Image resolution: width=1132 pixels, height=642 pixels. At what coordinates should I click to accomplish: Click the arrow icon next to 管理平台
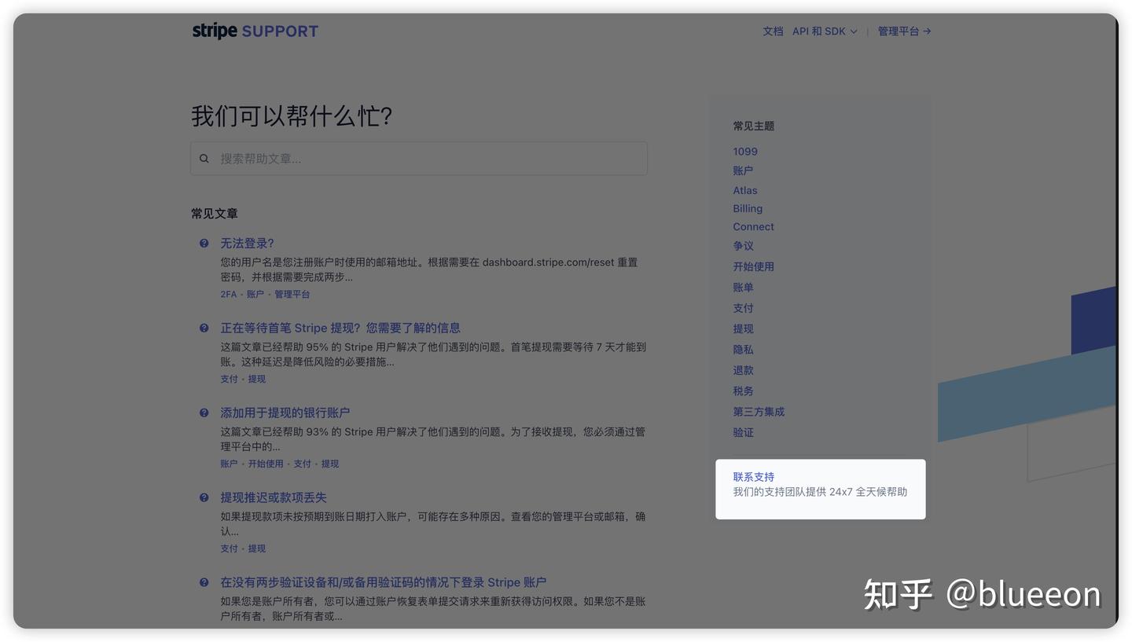click(928, 31)
